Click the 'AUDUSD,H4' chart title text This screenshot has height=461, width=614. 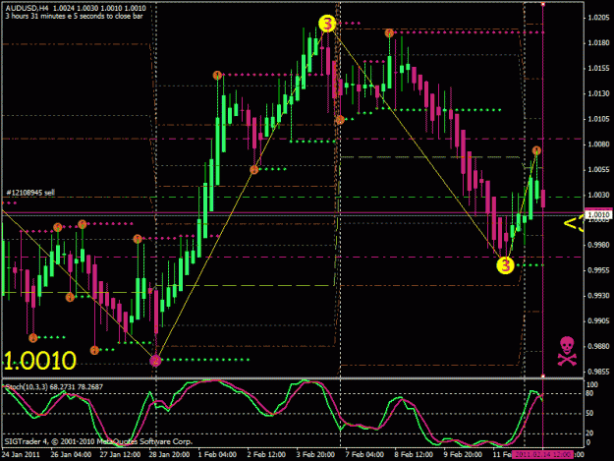(27, 8)
